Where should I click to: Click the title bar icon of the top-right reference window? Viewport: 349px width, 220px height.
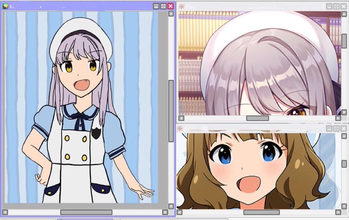[x=182, y=7]
